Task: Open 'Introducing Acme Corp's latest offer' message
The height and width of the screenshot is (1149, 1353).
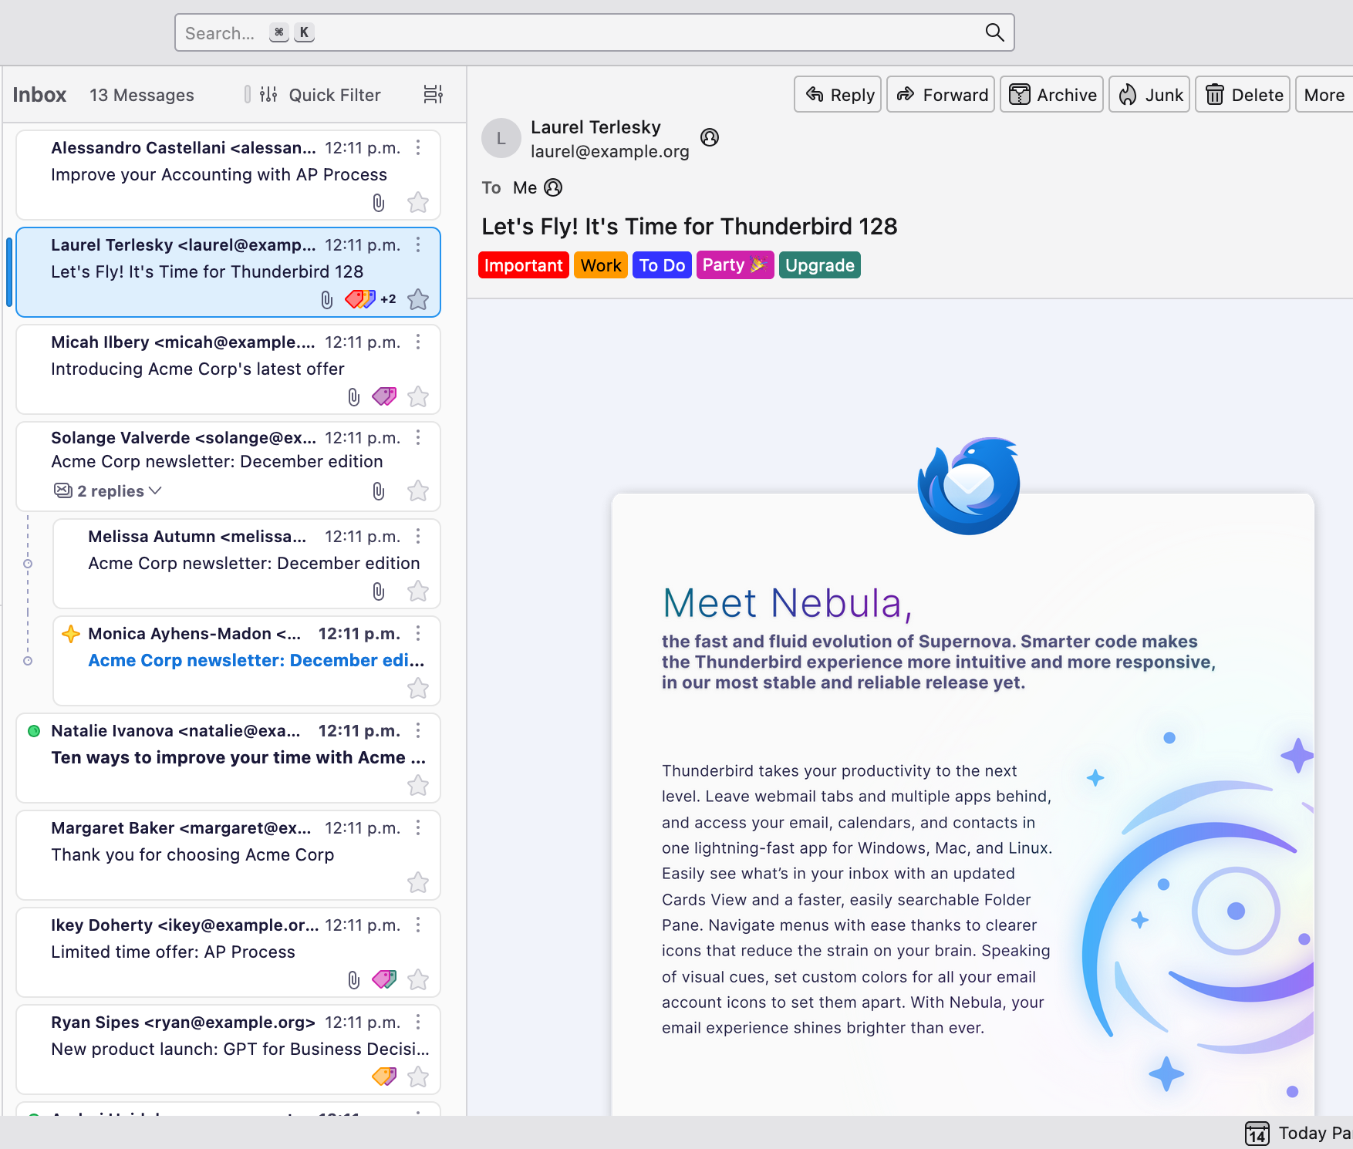Action: coord(228,369)
